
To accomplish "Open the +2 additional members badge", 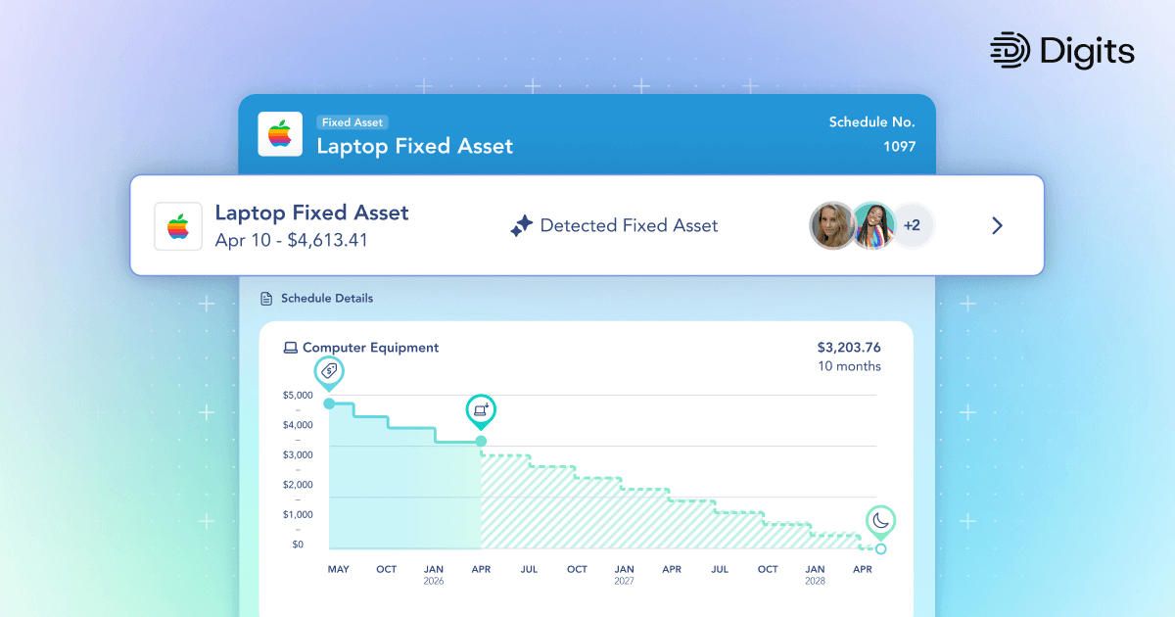I will click(x=913, y=226).
